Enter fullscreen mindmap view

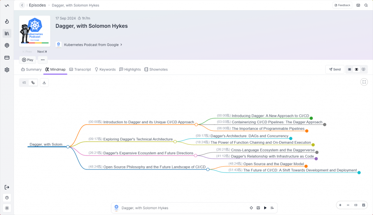(364, 82)
